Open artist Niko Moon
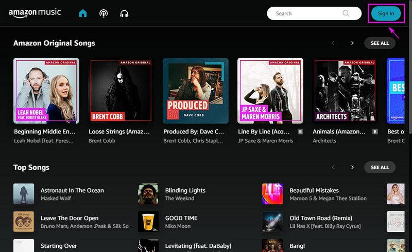 click(178, 226)
